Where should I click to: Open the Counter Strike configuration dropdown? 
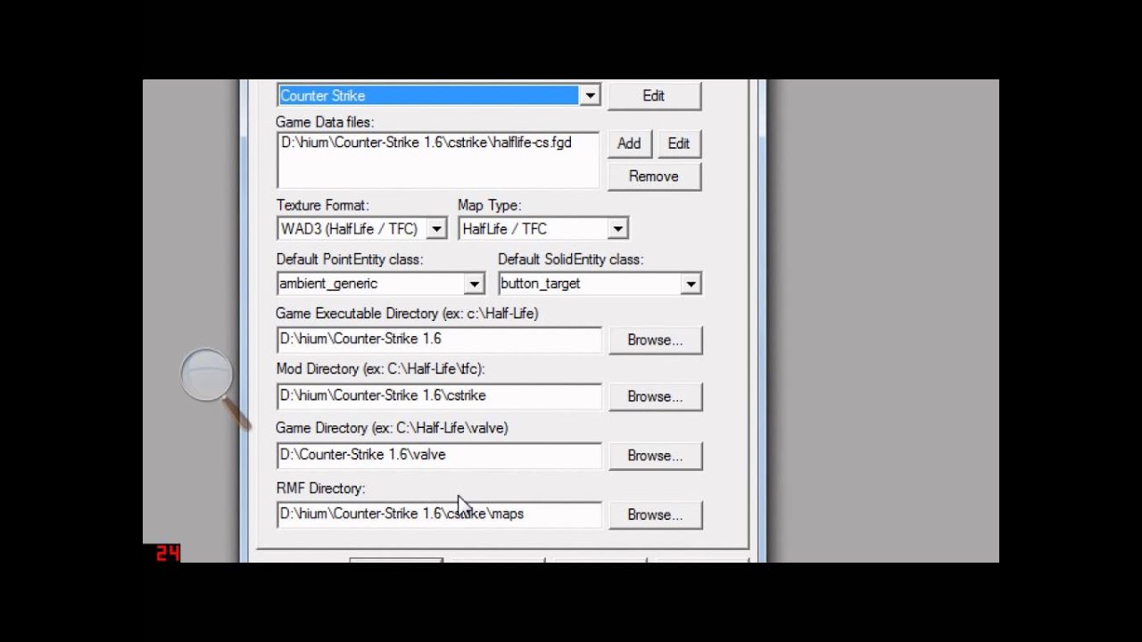(590, 95)
